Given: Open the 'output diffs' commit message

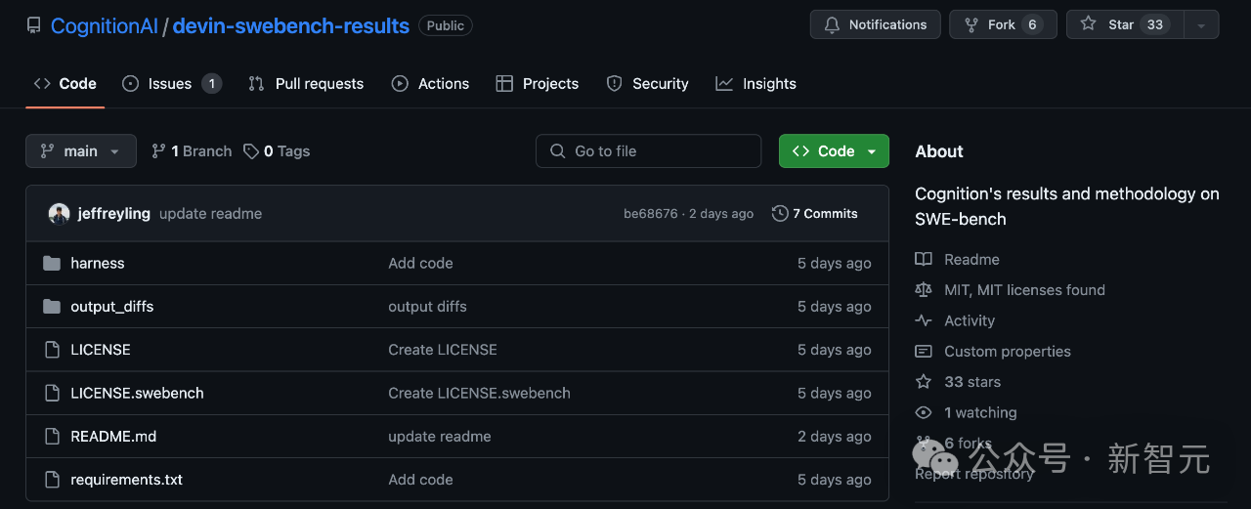Looking at the screenshot, I should tap(427, 307).
